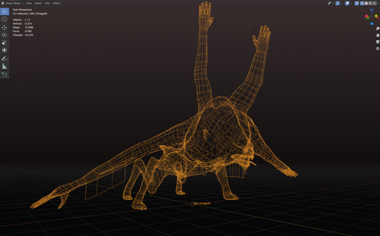Click the Faces '6,580' statistic
This screenshot has height=236, width=380.
point(28,31)
